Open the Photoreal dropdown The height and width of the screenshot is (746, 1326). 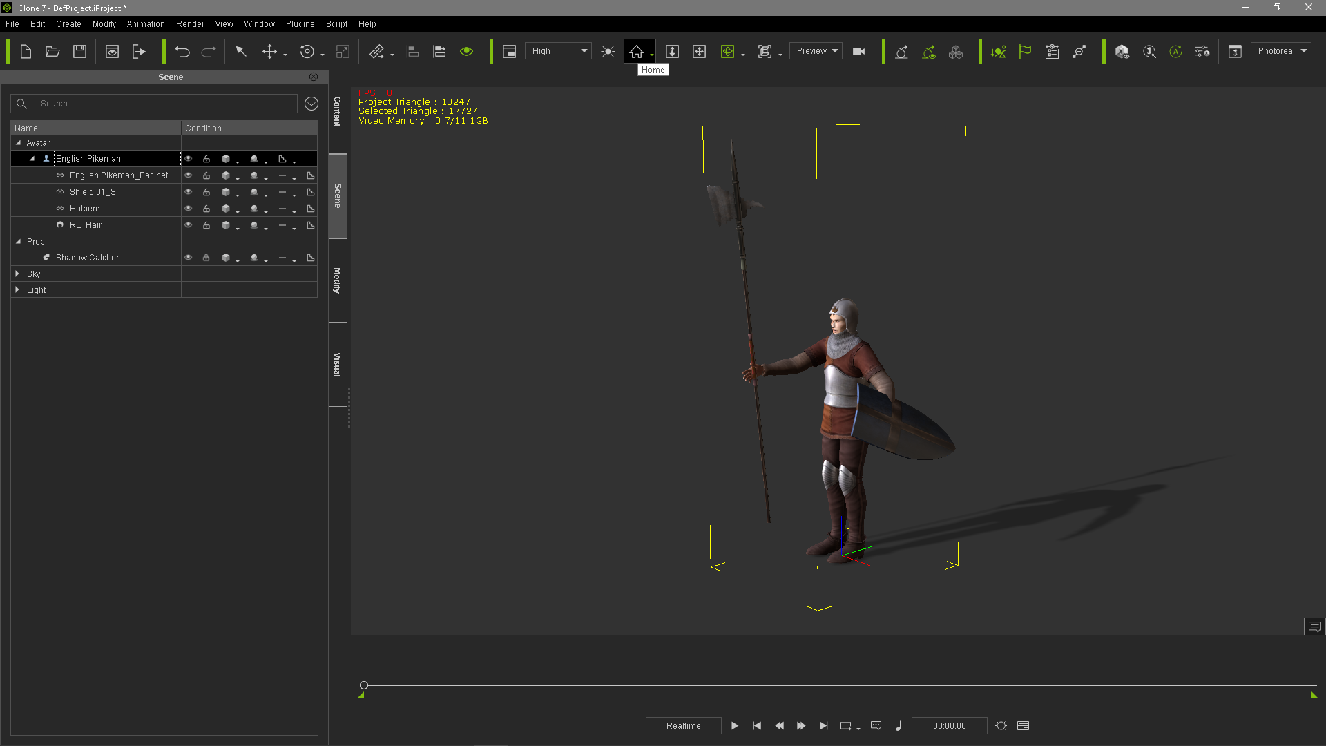click(1280, 51)
